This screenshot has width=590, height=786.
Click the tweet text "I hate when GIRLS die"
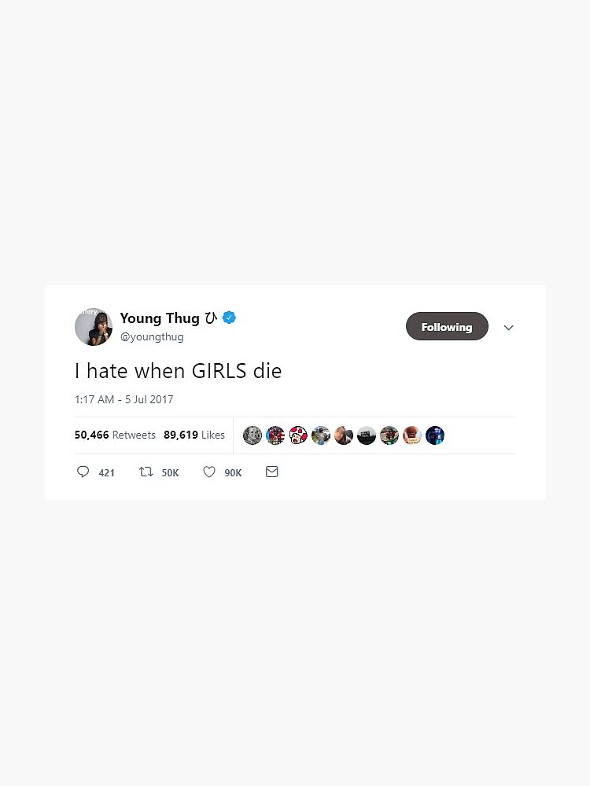tap(178, 371)
